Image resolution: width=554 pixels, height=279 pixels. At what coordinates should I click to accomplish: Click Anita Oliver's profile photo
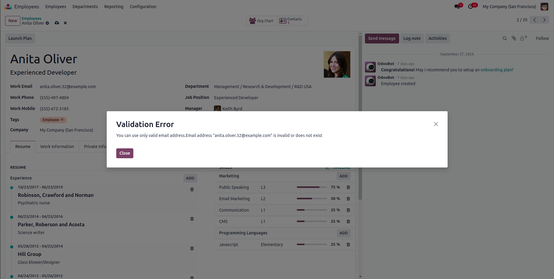337,64
